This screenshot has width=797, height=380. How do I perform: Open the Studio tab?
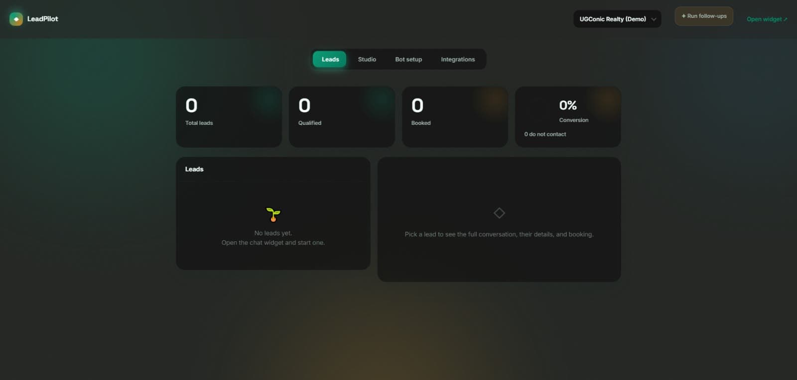click(367, 59)
